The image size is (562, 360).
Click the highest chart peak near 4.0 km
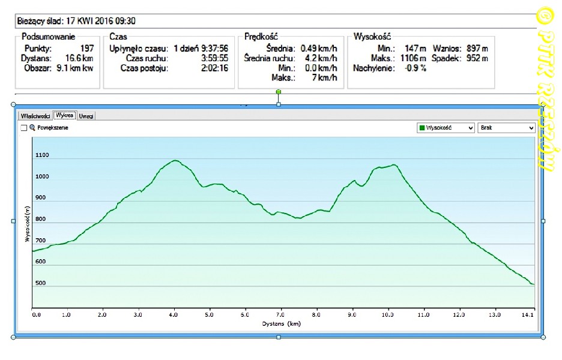[175, 160]
